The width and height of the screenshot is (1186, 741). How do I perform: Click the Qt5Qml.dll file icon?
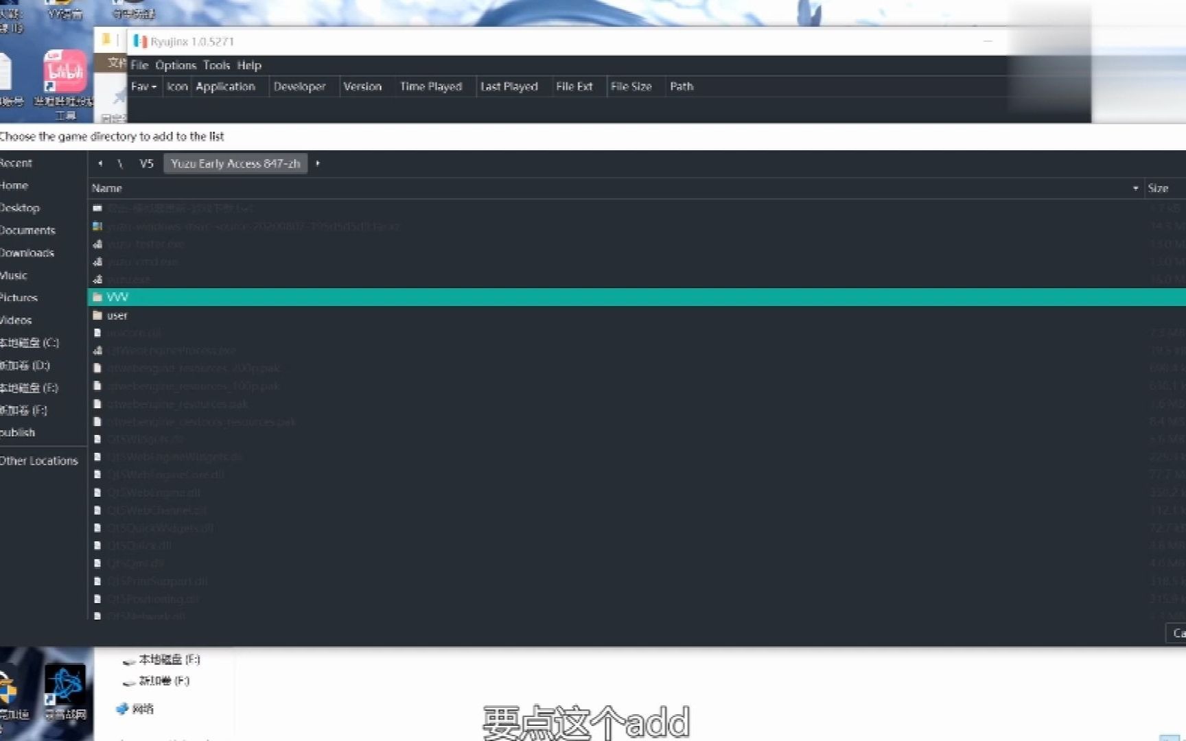point(97,563)
